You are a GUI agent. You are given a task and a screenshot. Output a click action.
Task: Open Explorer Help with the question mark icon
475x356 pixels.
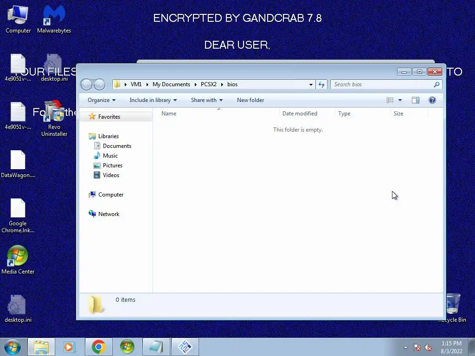click(432, 100)
